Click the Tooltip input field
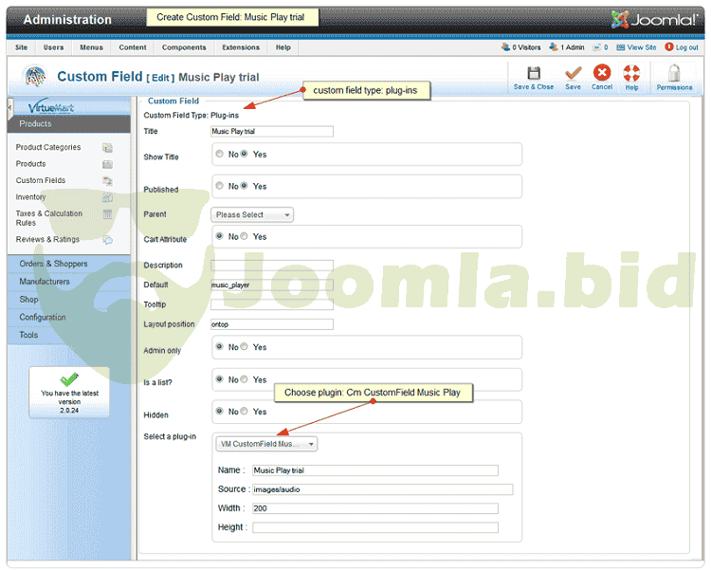This screenshot has height=570, width=711. [x=272, y=304]
